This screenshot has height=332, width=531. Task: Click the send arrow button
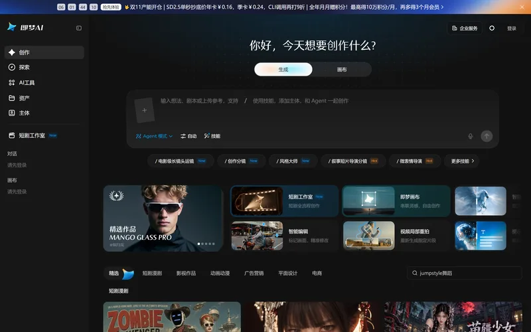point(487,136)
